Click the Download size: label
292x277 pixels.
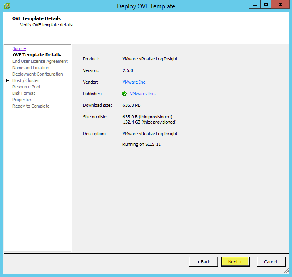97,105
